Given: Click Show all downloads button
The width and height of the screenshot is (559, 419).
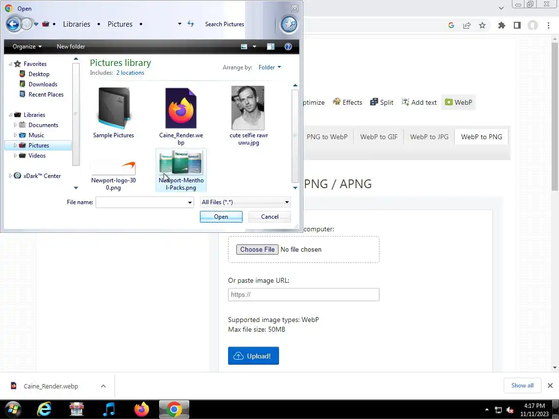Looking at the screenshot, I should (x=522, y=386).
